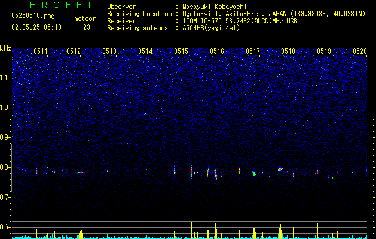Click the 0513 time marker
Image resolution: width=376 pixels, height=239 pixels.
(109, 51)
